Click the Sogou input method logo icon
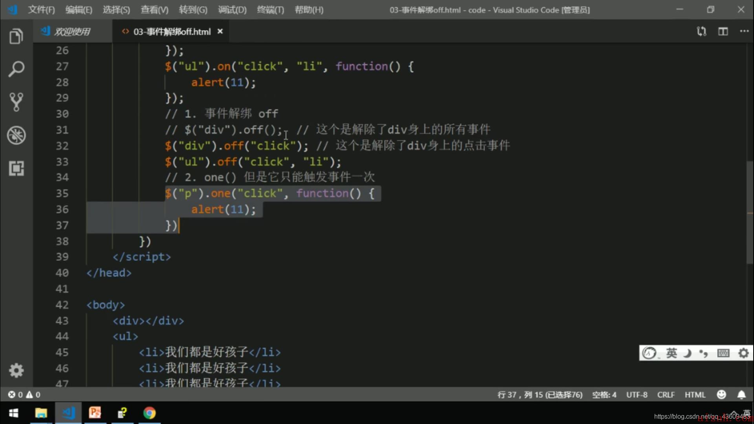754x424 pixels. (649, 353)
